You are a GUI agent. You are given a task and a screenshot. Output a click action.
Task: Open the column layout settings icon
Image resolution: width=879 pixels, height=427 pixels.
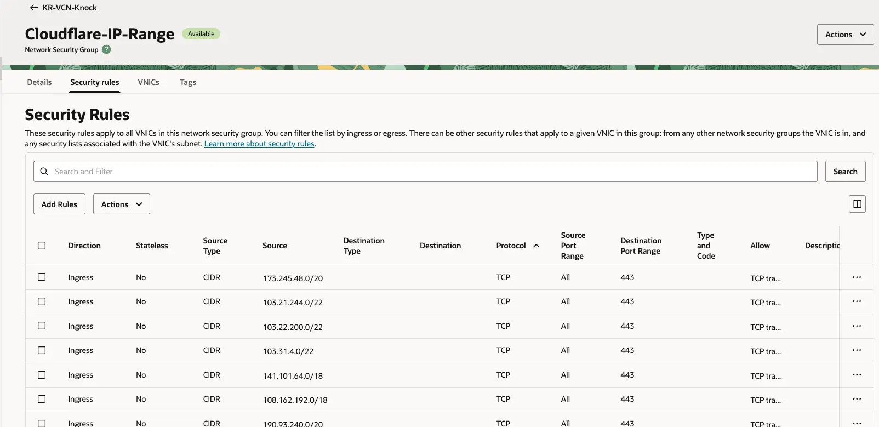pyautogui.click(x=857, y=204)
